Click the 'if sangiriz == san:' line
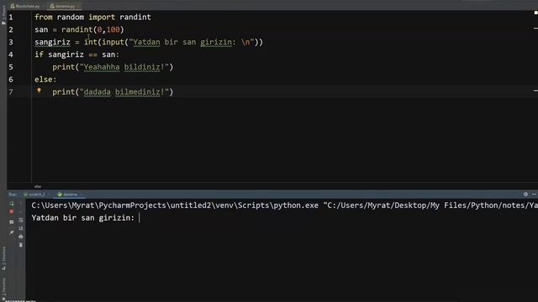The height and width of the screenshot is (302, 538). tap(76, 55)
